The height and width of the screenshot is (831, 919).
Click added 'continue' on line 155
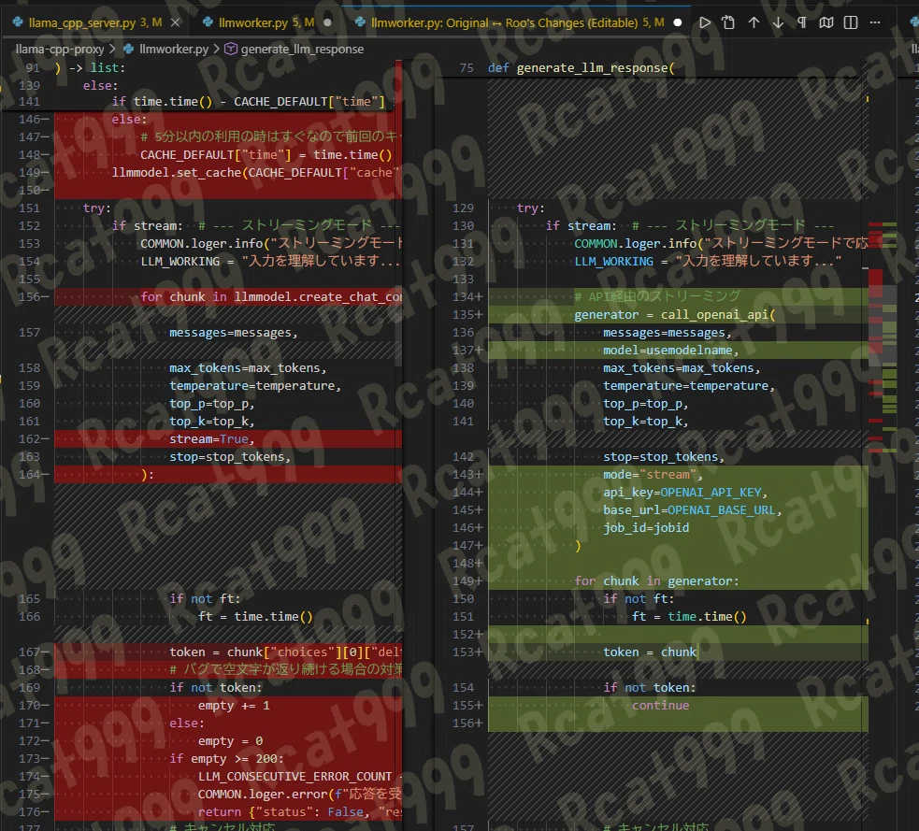[661, 706]
